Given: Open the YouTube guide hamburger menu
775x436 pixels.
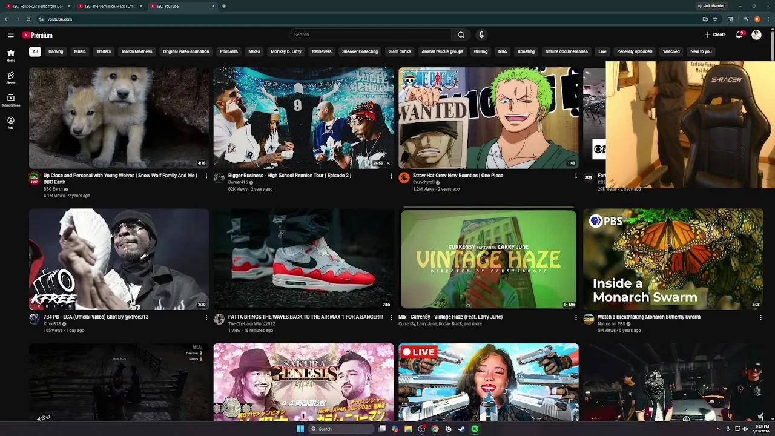Looking at the screenshot, I should click(x=11, y=35).
